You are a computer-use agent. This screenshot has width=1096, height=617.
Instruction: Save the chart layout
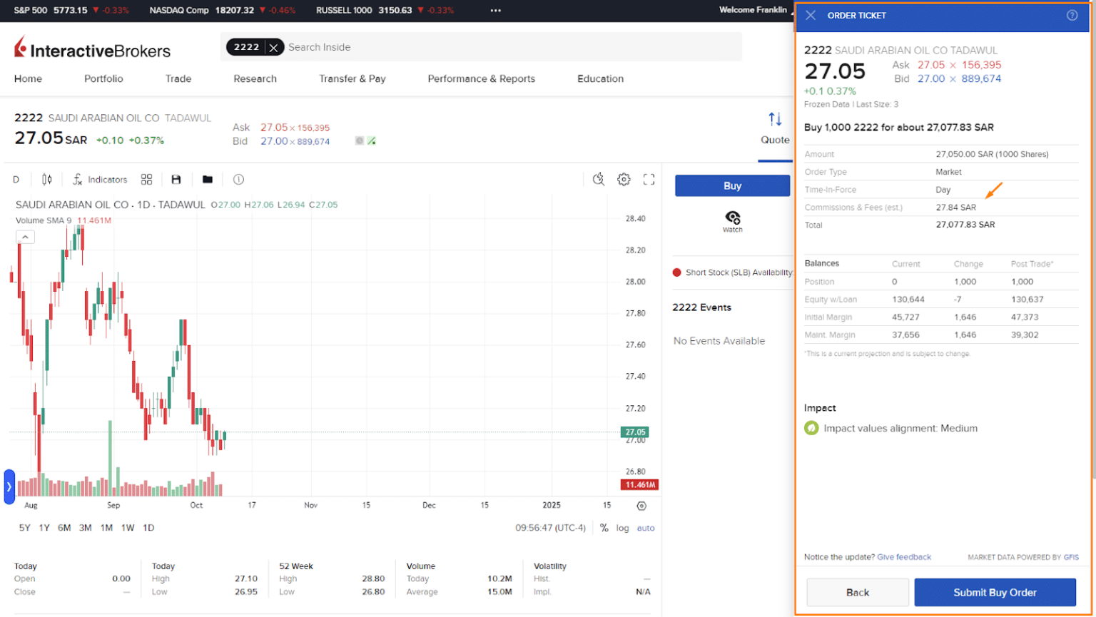[176, 179]
